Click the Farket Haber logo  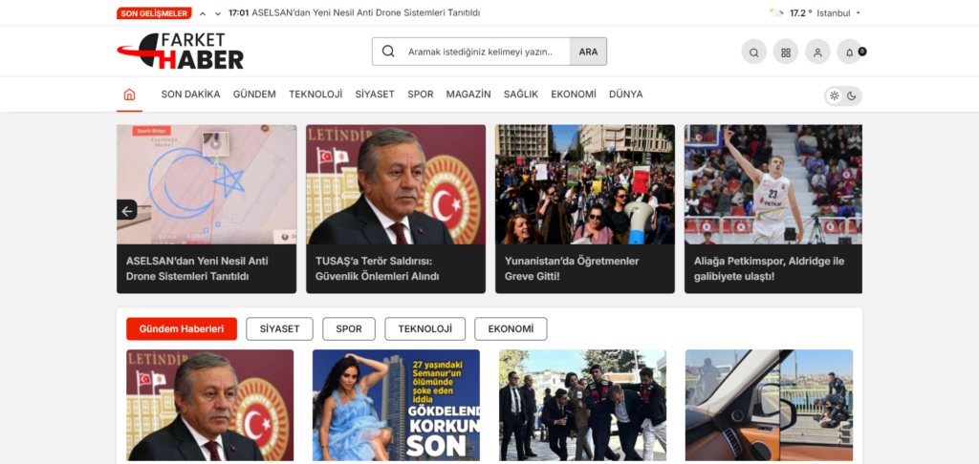click(x=181, y=52)
